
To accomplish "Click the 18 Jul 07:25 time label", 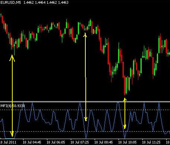I will click(80, 142).
